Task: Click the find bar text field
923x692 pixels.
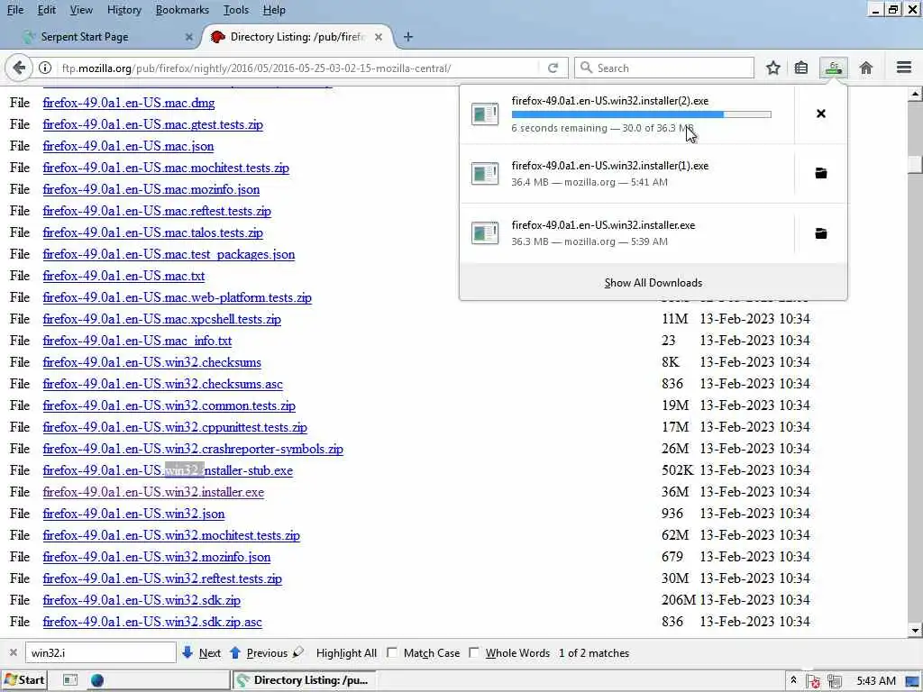Action: click(101, 652)
